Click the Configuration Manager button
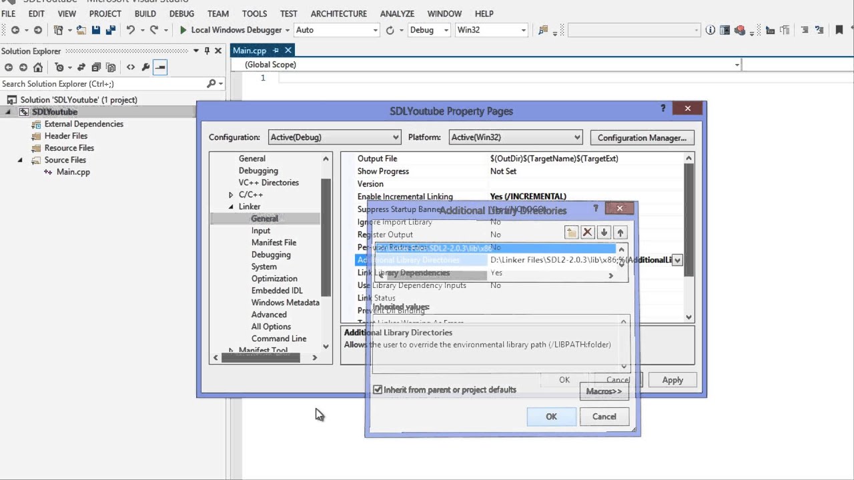 [642, 137]
